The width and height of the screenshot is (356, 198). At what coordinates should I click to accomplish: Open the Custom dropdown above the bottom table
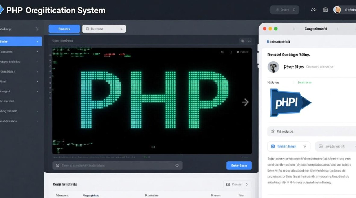(x=236, y=184)
